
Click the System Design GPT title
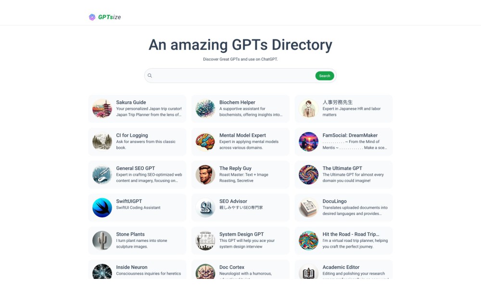pos(241,234)
